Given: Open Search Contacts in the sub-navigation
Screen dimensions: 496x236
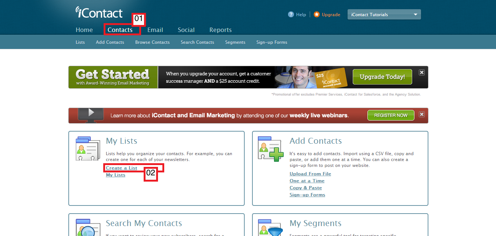Looking at the screenshot, I should pyautogui.click(x=197, y=42).
